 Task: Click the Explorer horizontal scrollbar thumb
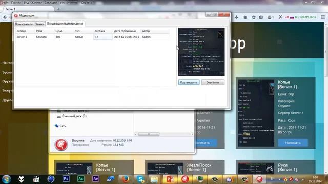pos(149,134)
